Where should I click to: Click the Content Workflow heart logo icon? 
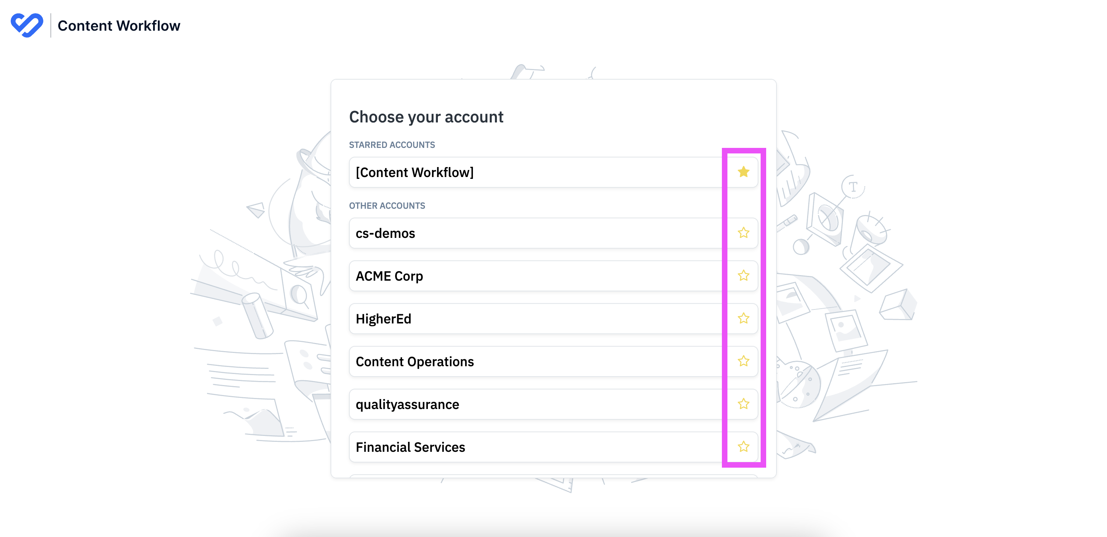(27, 25)
